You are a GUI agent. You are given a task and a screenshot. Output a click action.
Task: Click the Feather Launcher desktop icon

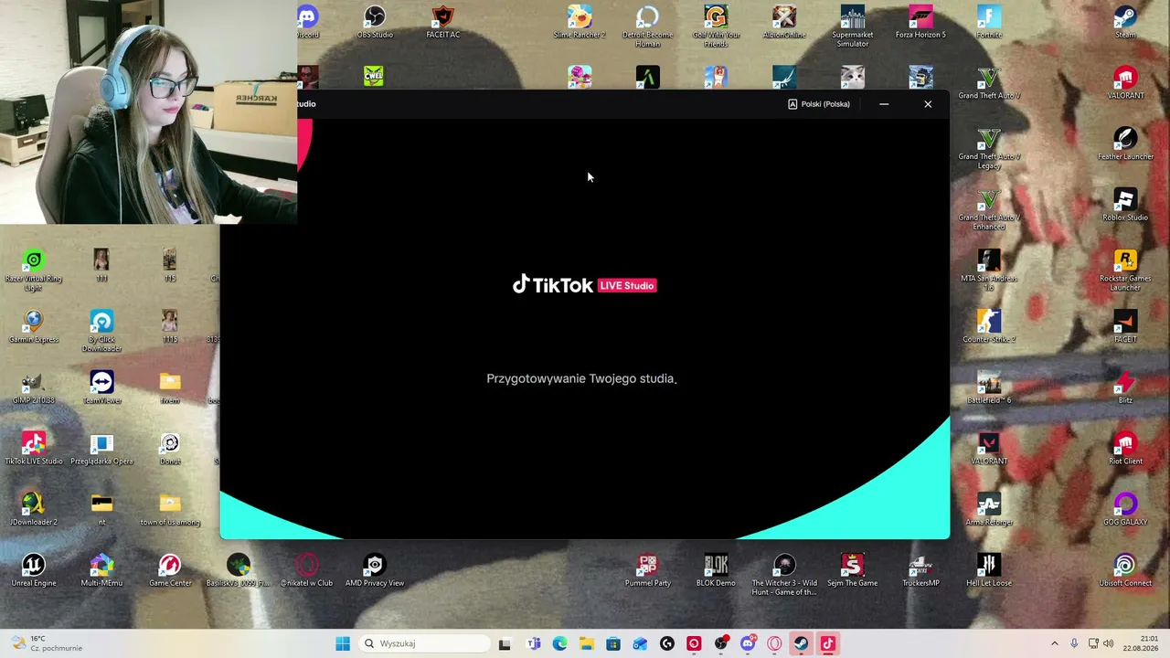pos(1125,143)
